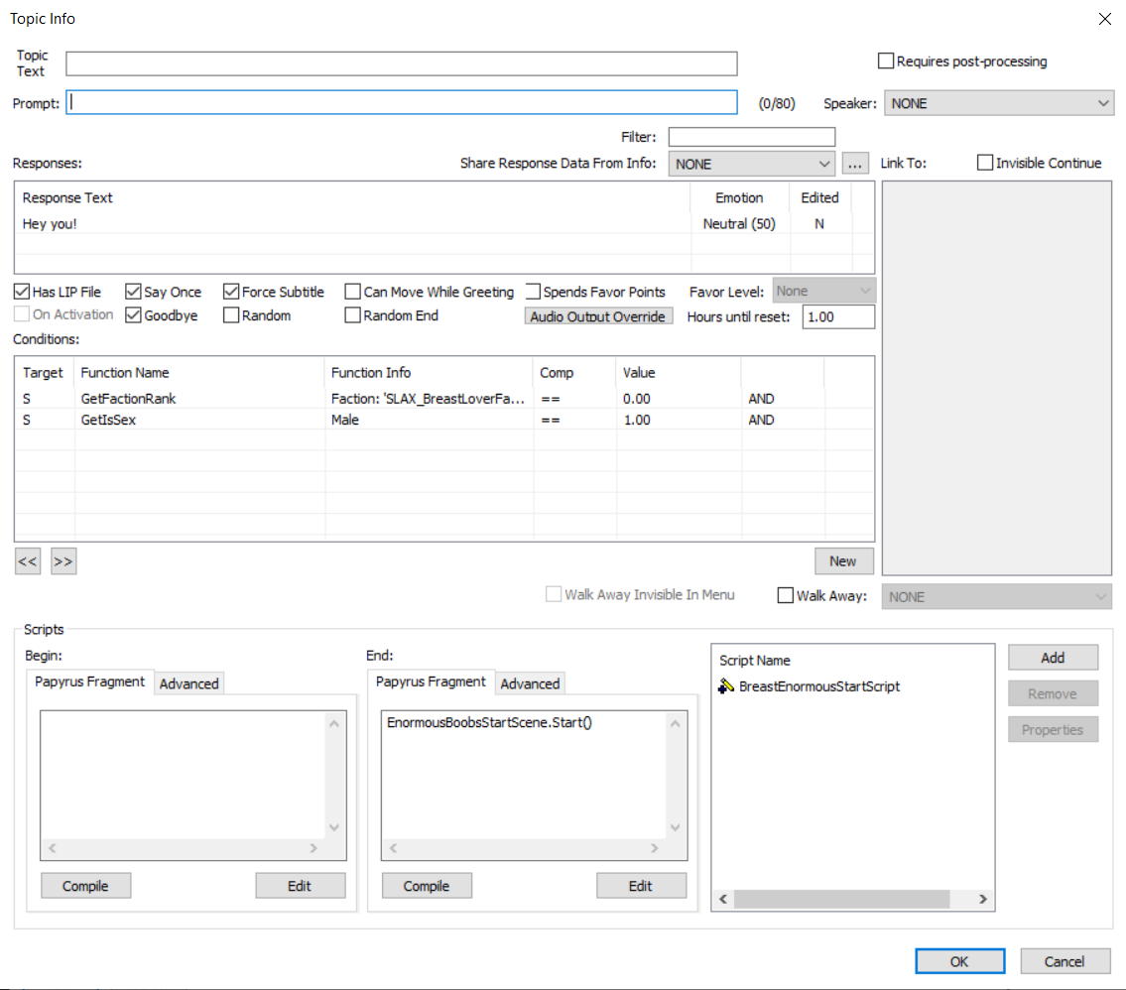Click the previous << button
Screen dimensions: 1126x990
click(28, 561)
